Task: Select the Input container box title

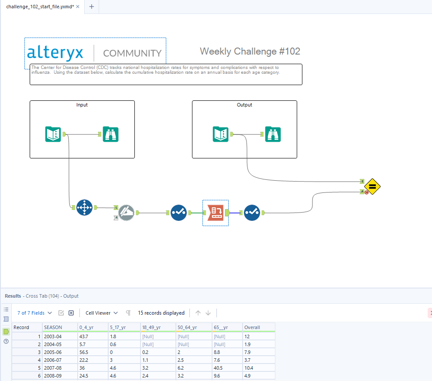Action: [x=82, y=105]
